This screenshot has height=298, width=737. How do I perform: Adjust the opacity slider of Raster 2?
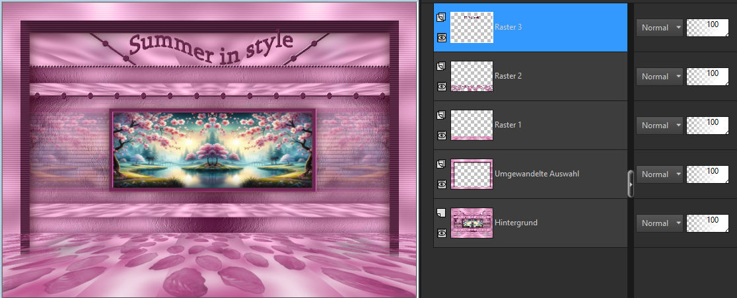click(x=707, y=77)
